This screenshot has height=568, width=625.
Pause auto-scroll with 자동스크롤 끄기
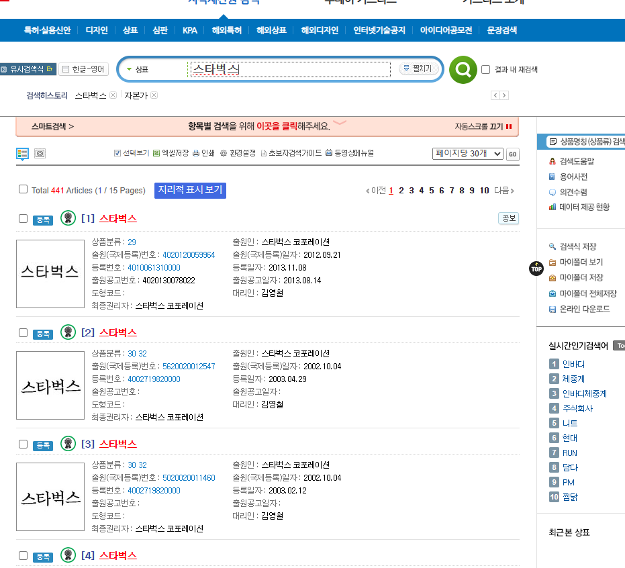[483, 126]
